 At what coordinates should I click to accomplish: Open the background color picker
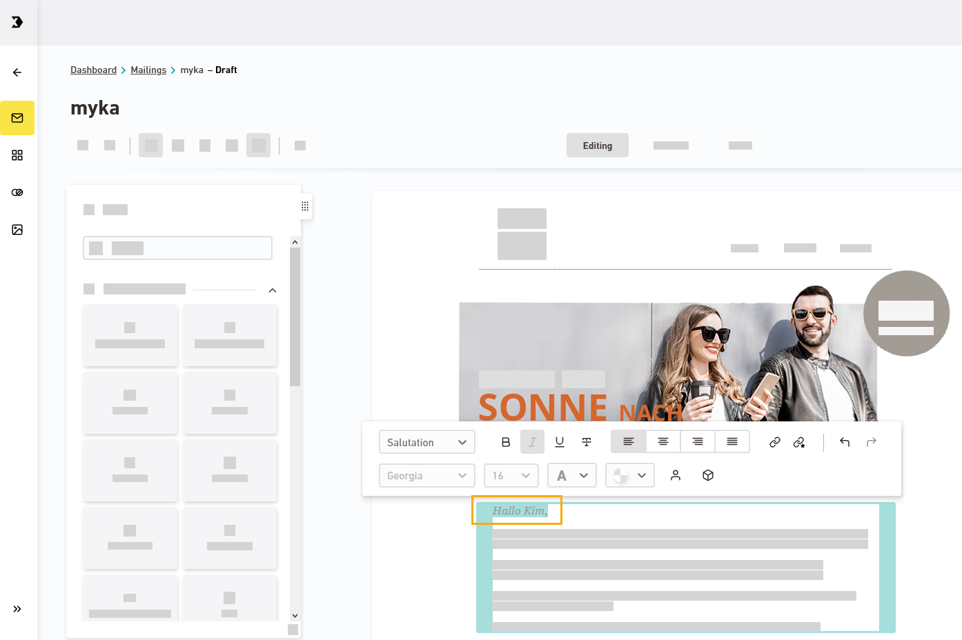pos(629,475)
